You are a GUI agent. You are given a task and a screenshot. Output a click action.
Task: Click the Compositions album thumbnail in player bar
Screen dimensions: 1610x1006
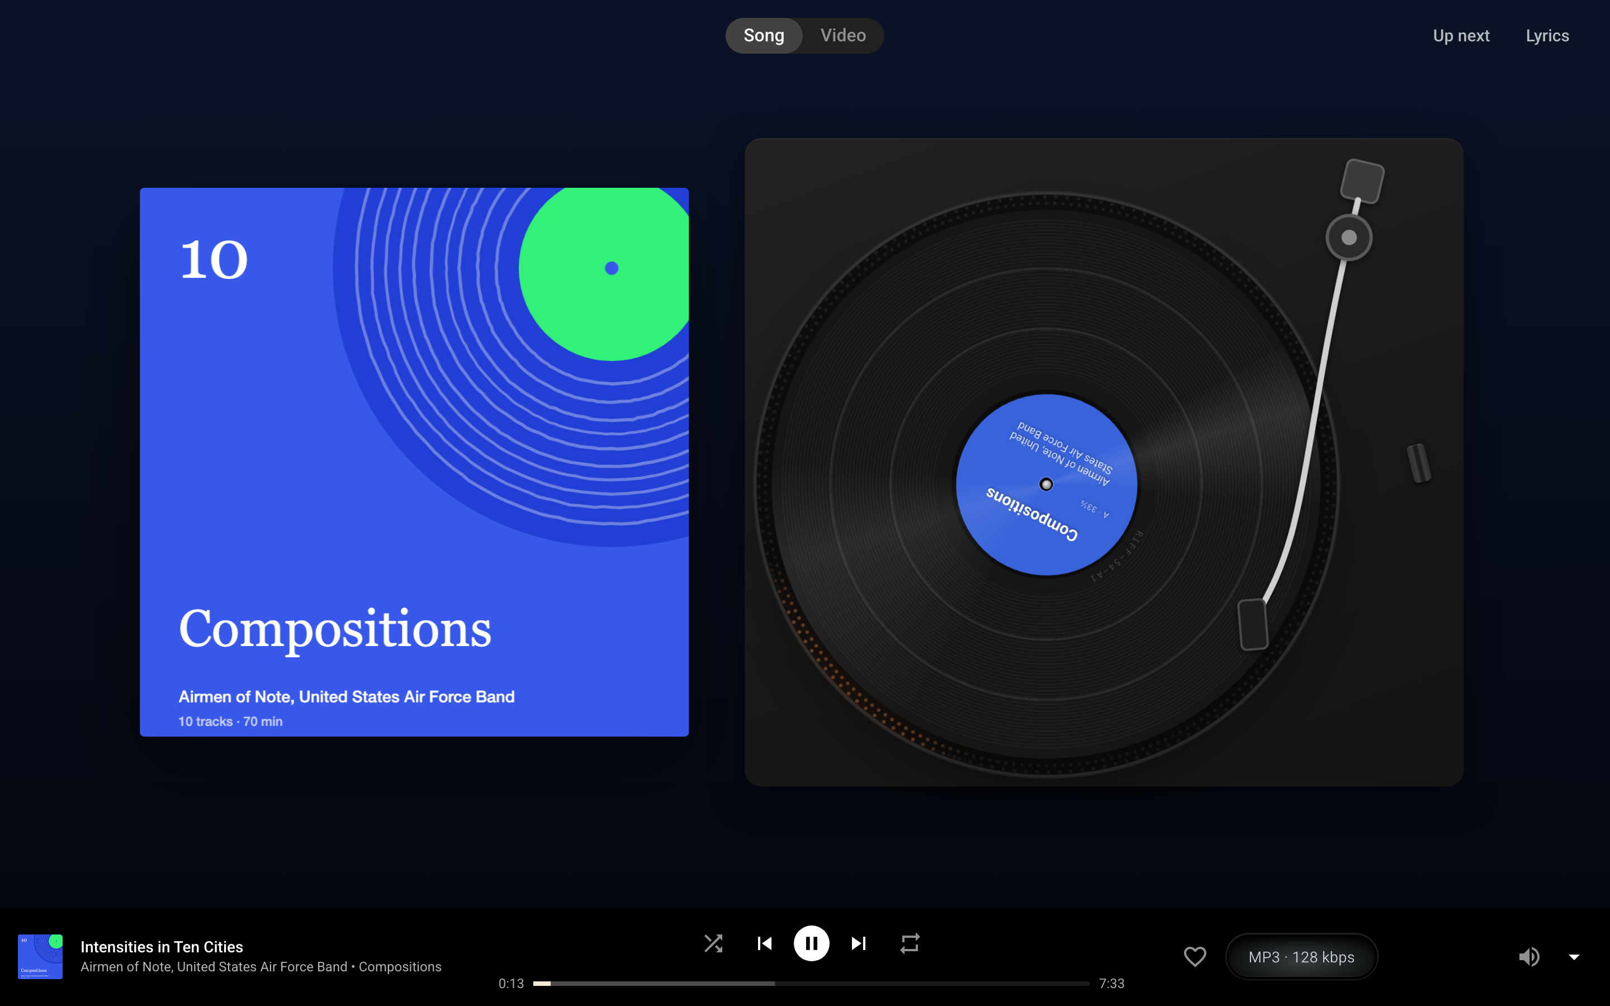point(40,957)
